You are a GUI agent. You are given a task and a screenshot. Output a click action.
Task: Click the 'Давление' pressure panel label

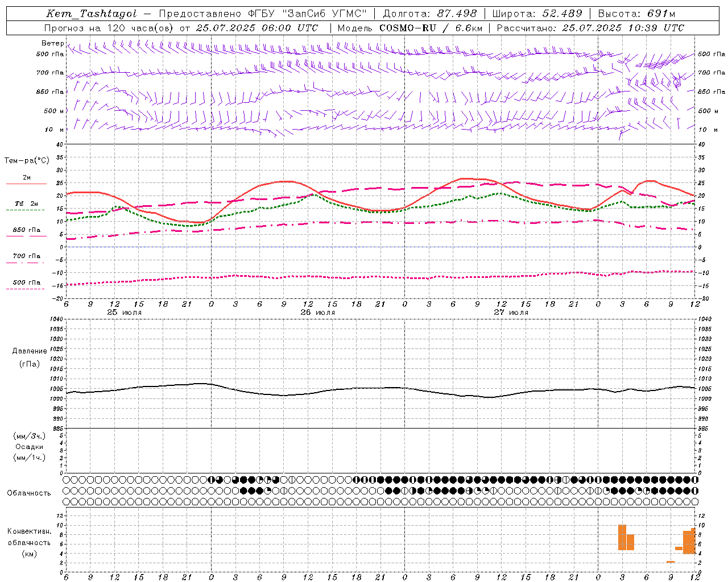30,351
